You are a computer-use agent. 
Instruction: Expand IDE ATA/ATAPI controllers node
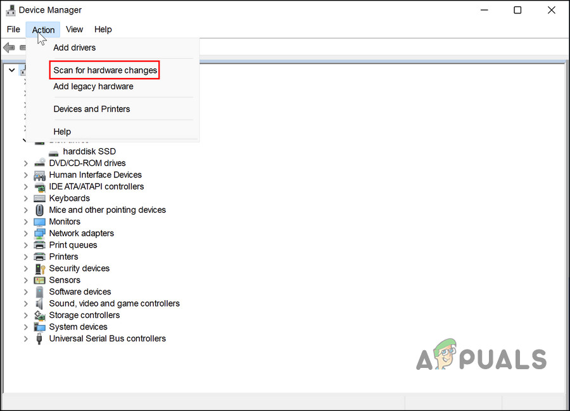26,187
